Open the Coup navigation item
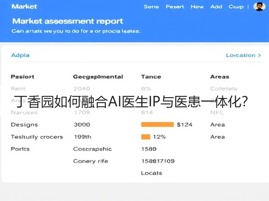Screen dimensions: 269x201 tap(236, 7)
